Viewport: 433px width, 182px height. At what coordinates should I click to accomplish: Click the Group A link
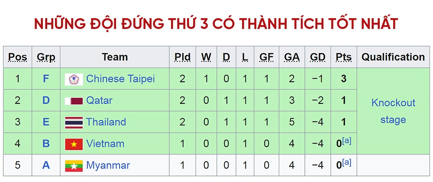(x=46, y=165)
